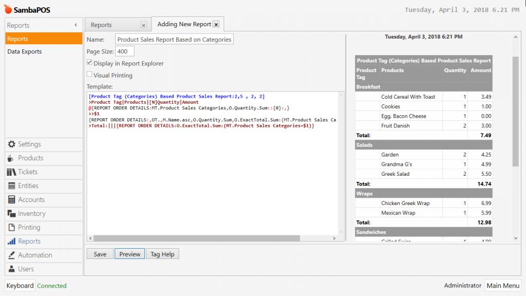Click the template scrollbar right arrow

334,238
